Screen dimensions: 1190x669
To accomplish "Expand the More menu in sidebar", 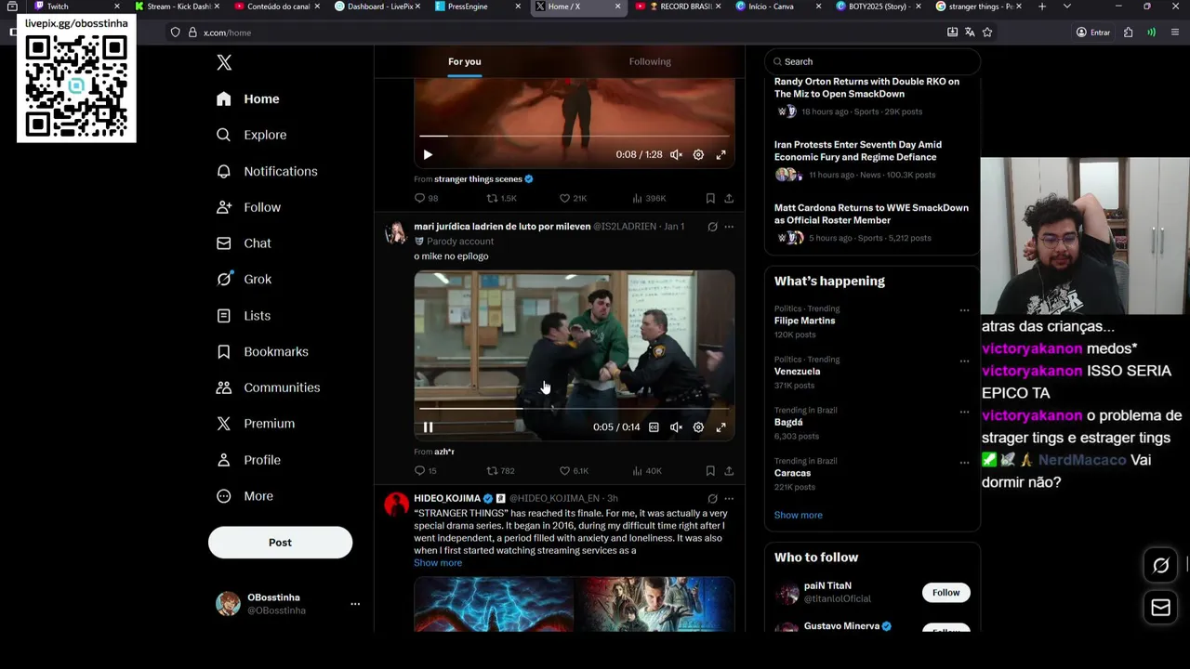I will coord(245,496).
